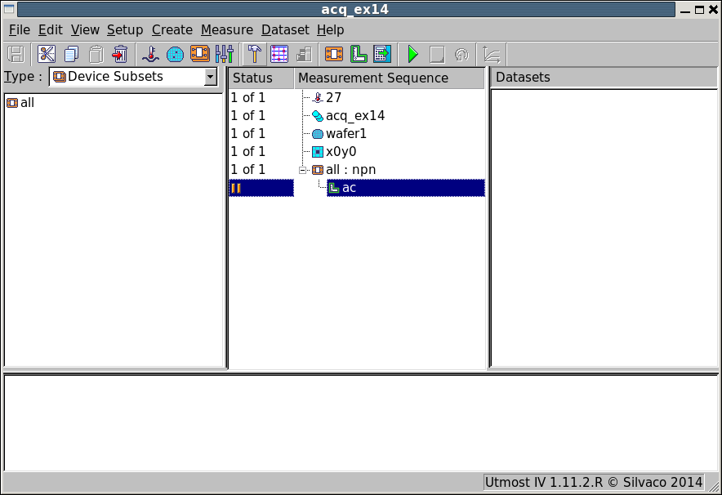Click the Status column header

point(261,78)
